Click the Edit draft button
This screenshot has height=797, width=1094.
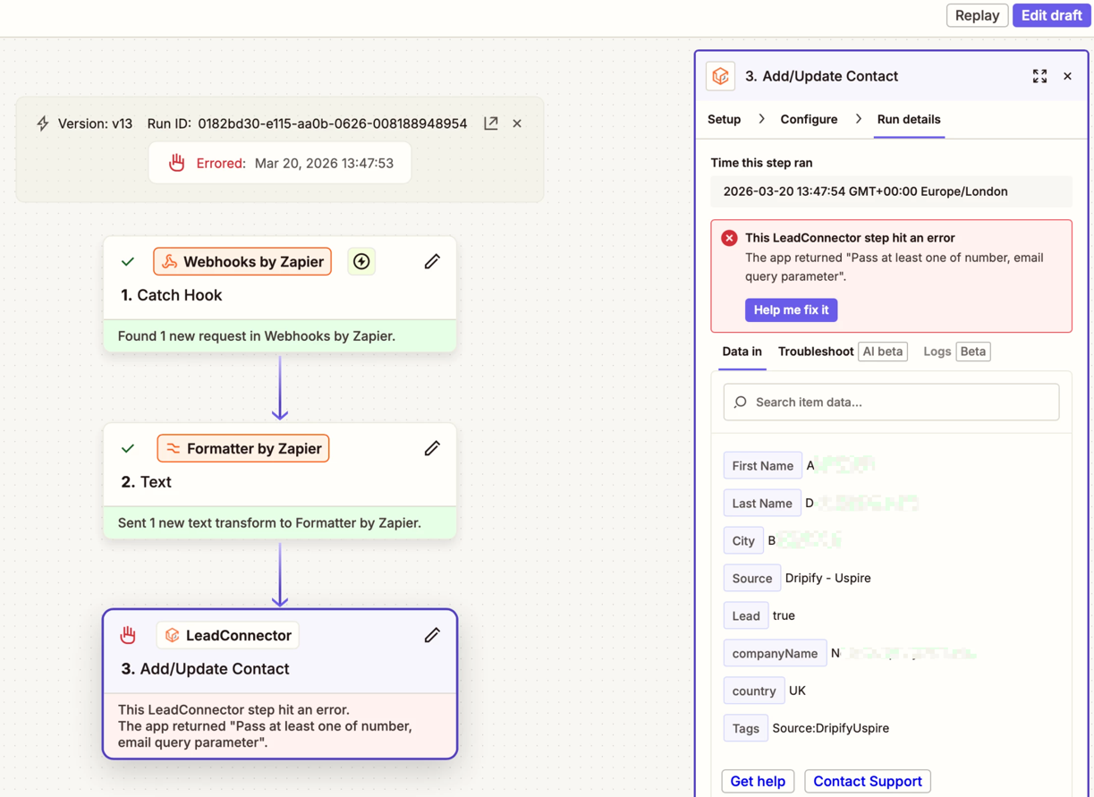(1051, 15)
